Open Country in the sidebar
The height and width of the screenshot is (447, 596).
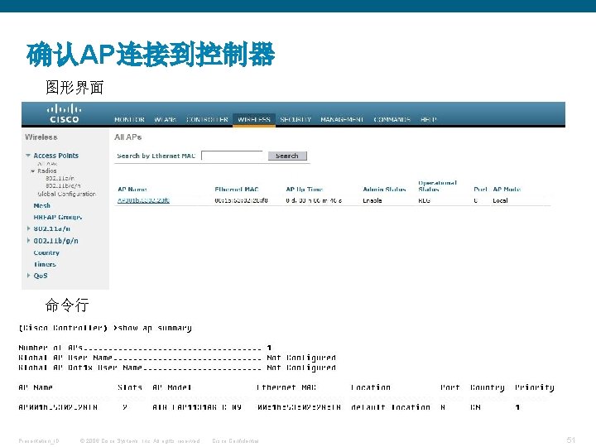pyautogui.click(x=46, y=252)
